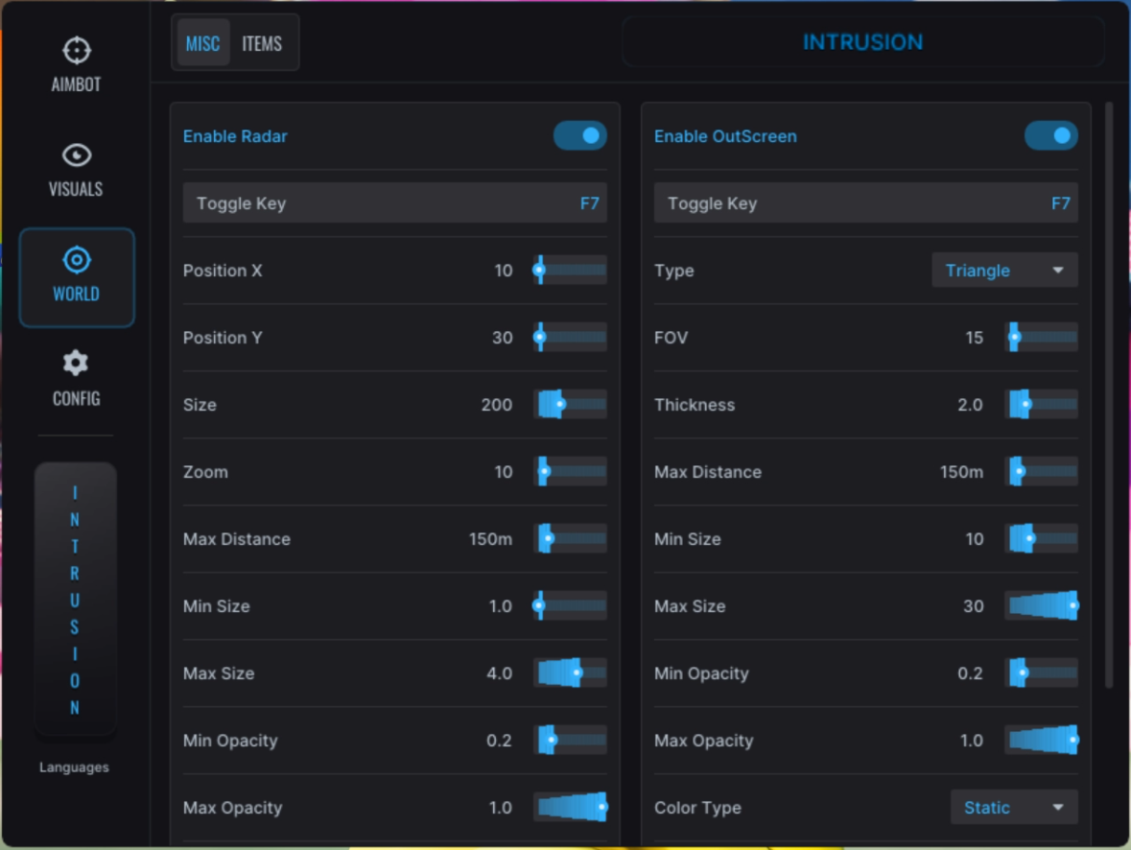The height and width of the screenshot is (850, 1131).
Task: Click the Radar Toggle Key F7 field
Action: 394,203
